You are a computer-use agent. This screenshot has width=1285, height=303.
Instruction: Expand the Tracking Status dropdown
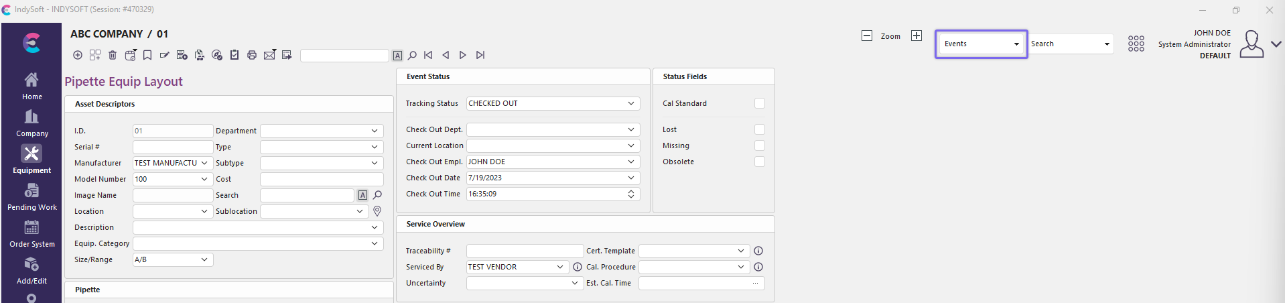tap(630, 103)
